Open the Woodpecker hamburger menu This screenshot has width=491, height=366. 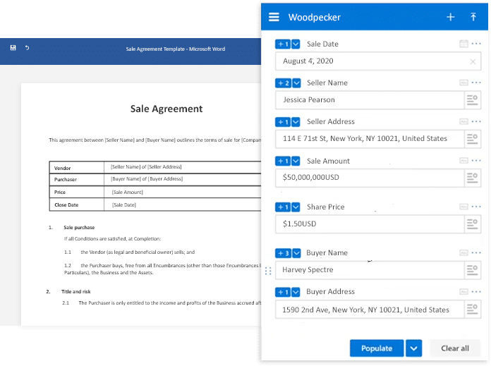click(x=274, y=17)
